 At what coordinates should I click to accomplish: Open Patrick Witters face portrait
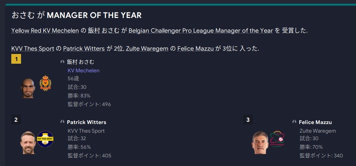(x=28, y=143)
